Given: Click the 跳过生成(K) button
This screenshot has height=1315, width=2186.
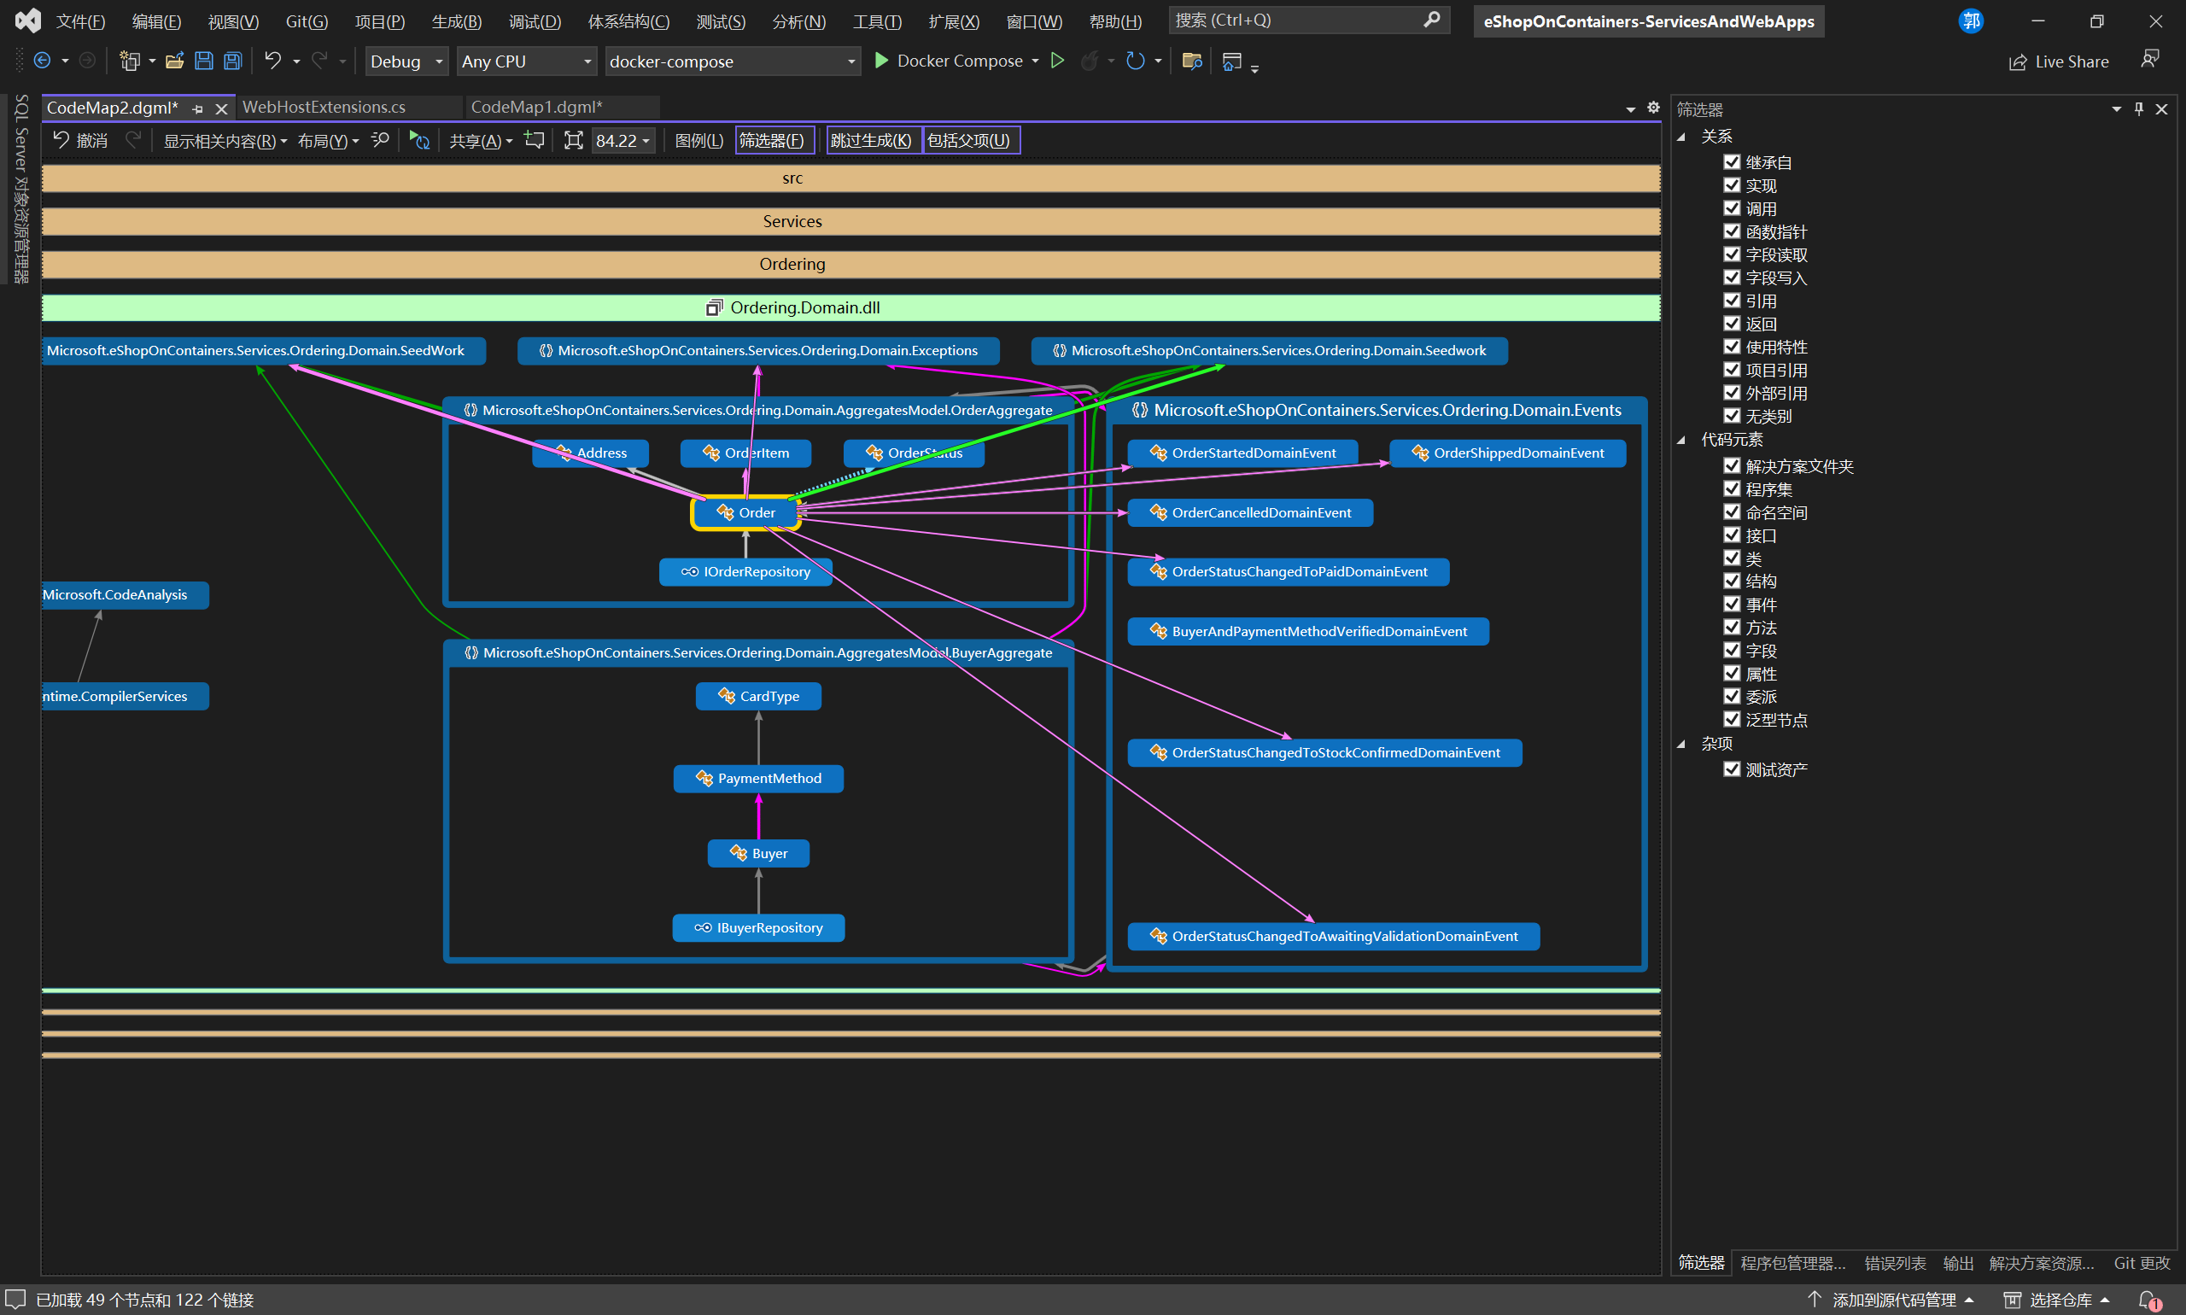Looking at the screenshot, I should (x=870, y=140).
